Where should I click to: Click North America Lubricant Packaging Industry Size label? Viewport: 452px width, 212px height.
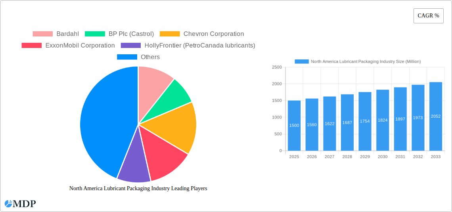point(366,62)
